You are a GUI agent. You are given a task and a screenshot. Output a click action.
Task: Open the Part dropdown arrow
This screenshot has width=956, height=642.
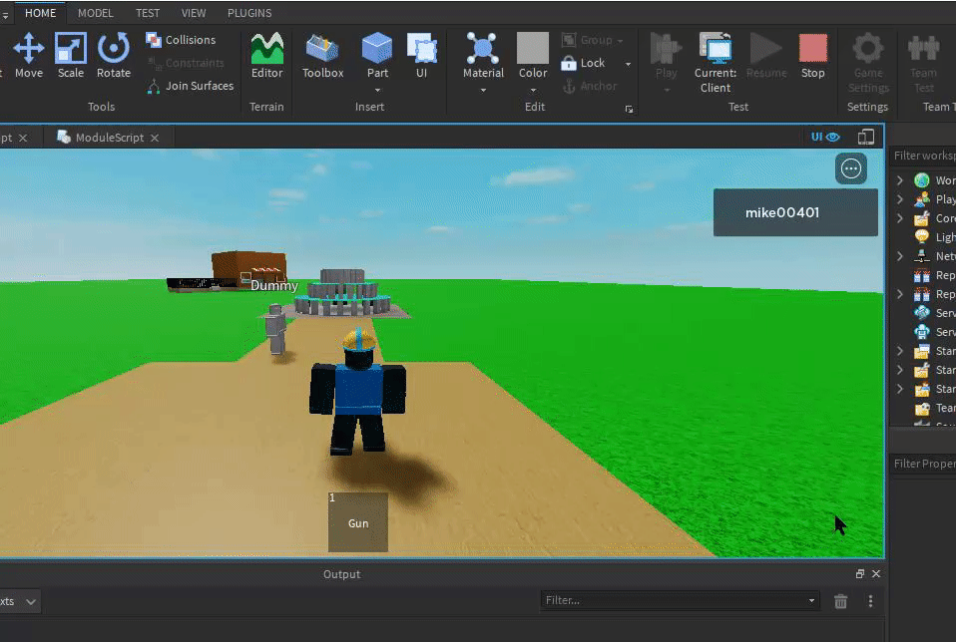click(x=377, y=90)
